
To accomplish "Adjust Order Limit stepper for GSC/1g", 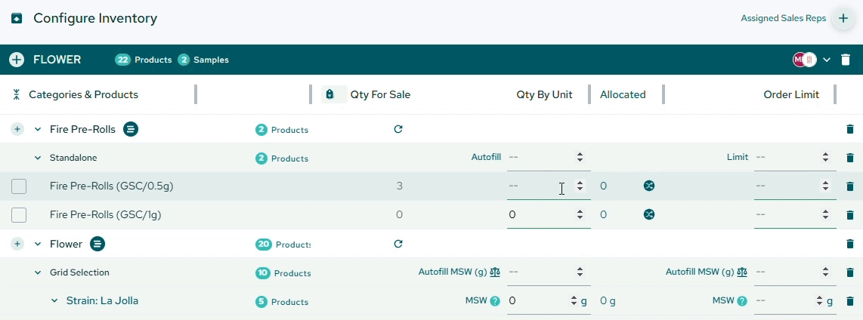I will [825, 214].
